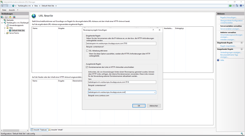The image size is (245, 136).
Task: Click the Von input field
Action: (122, 82)
